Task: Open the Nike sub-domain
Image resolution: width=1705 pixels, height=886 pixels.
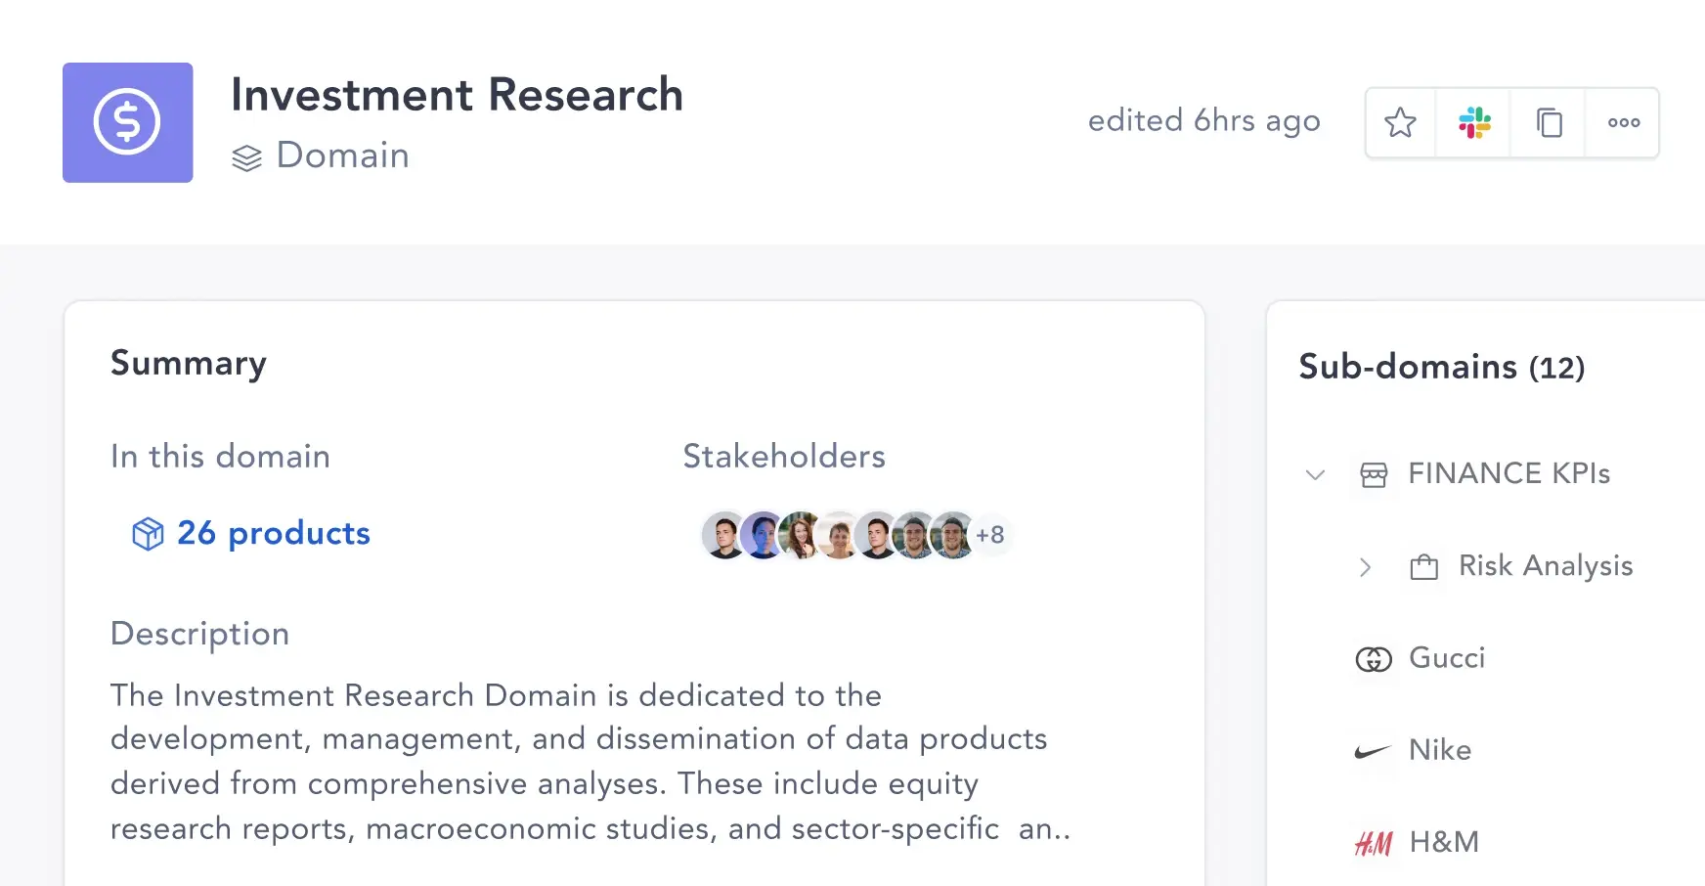Action: pyautogui.click(x=1440, y=750)
